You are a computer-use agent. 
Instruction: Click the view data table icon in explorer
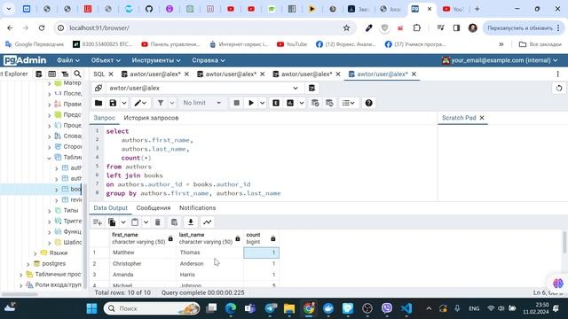51,74
